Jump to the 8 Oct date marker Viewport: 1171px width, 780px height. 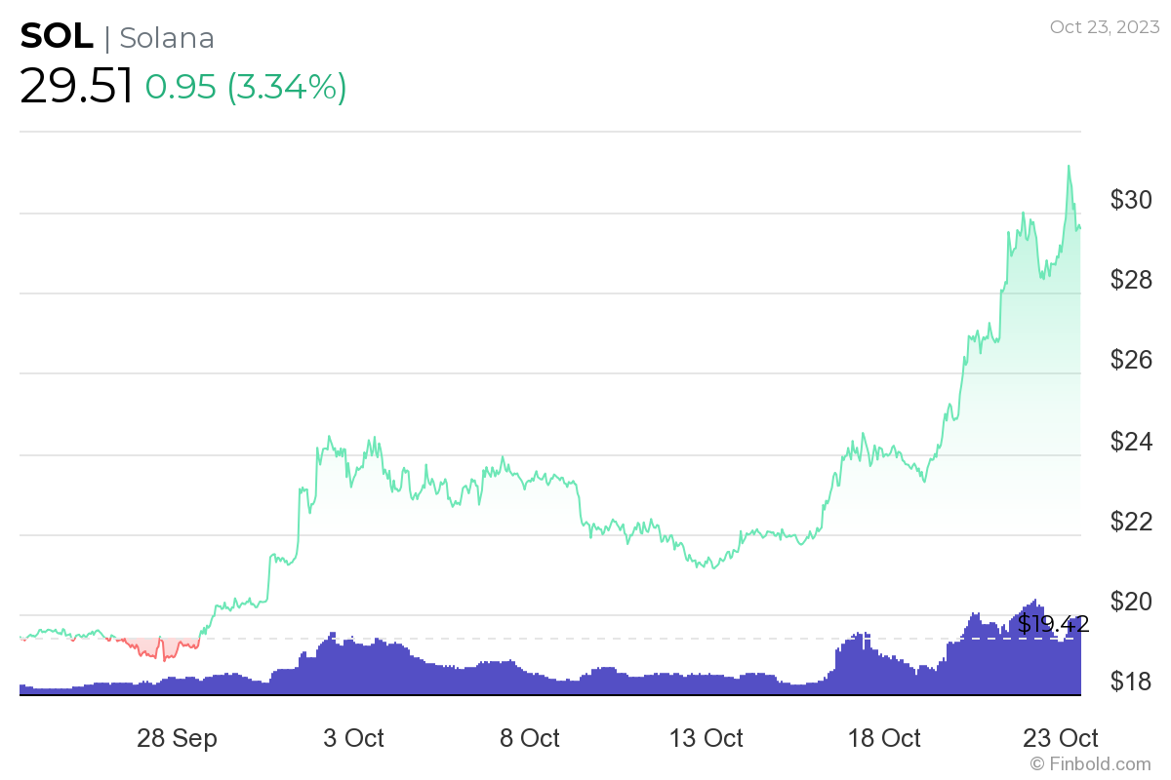pos(530,738)
